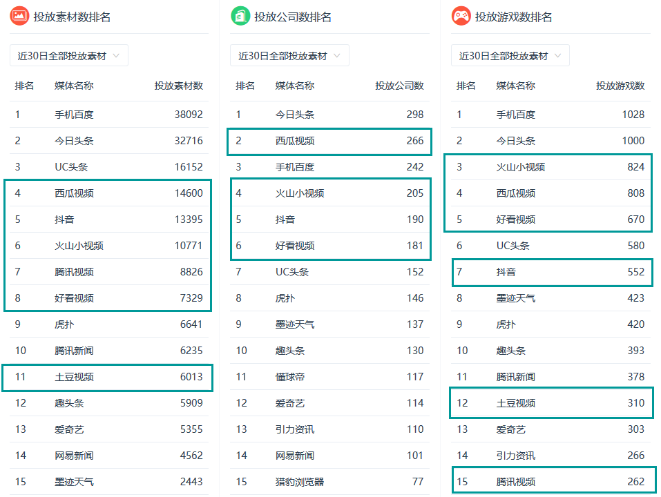Select the value 101 for 网易新闻
Image resolution: width=661 pixels, height=497 pixels.
tap(415, 456)
